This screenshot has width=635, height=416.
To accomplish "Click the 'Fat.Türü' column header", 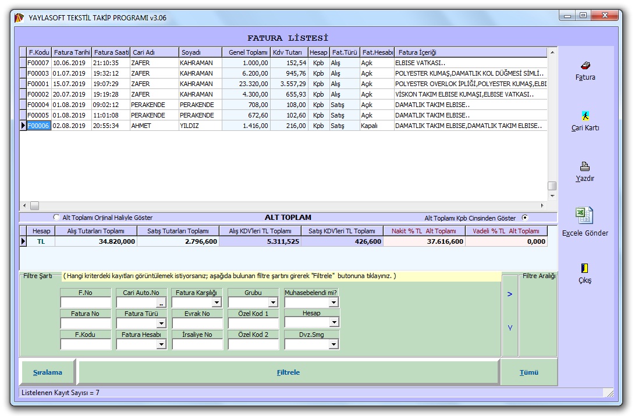I will 345,52.
